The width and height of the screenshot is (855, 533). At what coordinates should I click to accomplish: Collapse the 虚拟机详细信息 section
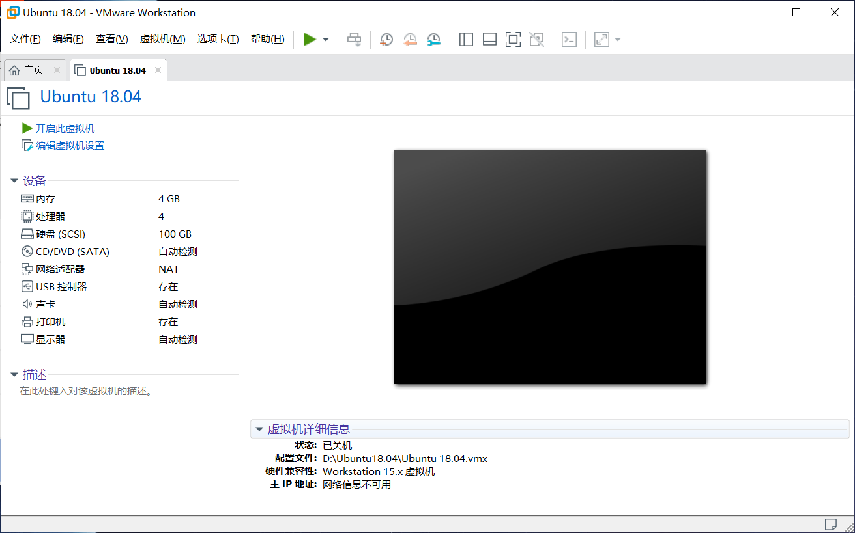pos(259,430)
